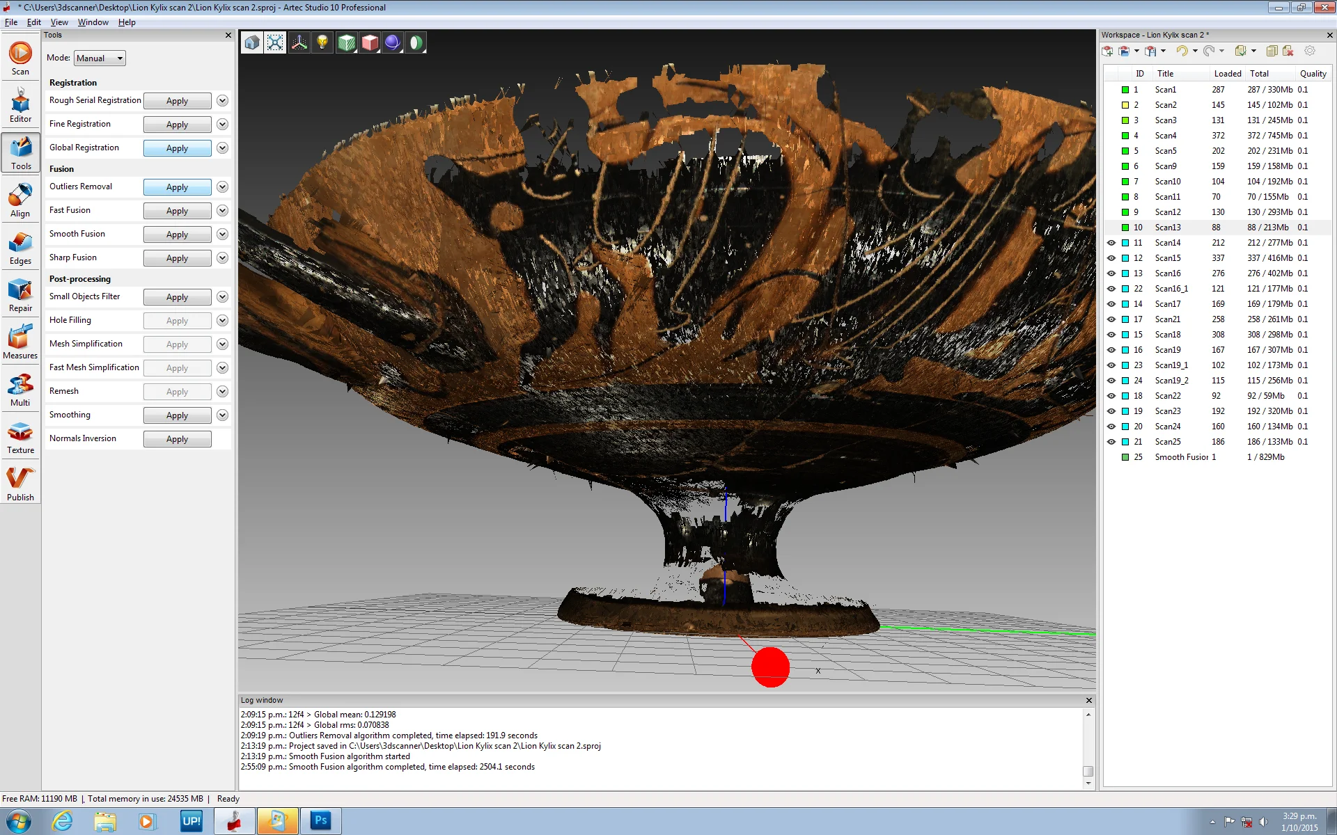Open the Editor tool in sidebar
Screen dimensions: 1337x835
pos(20,106)
